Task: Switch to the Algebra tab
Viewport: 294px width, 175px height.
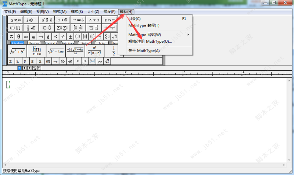Action: 17,43
